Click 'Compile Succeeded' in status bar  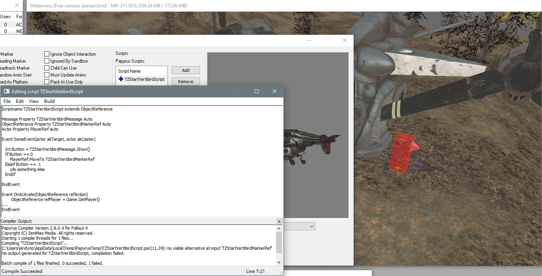click(22, 271)
